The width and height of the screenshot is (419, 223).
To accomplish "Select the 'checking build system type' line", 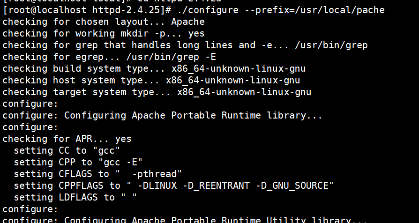I will pyautogui.click(x=154, y=69).
